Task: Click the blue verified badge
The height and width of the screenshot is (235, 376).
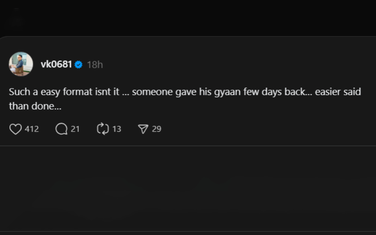Action: click(78, 65)
